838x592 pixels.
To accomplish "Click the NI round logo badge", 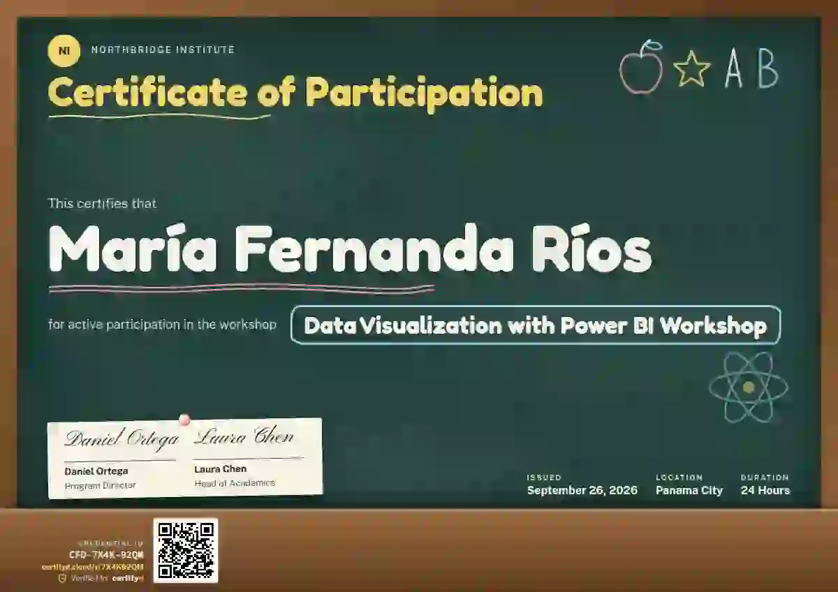I will (x=64, y=50).
